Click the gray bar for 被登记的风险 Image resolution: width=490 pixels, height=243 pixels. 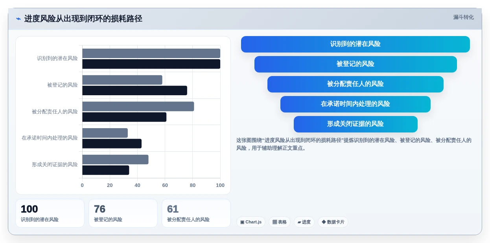click(x=122, y=80)
